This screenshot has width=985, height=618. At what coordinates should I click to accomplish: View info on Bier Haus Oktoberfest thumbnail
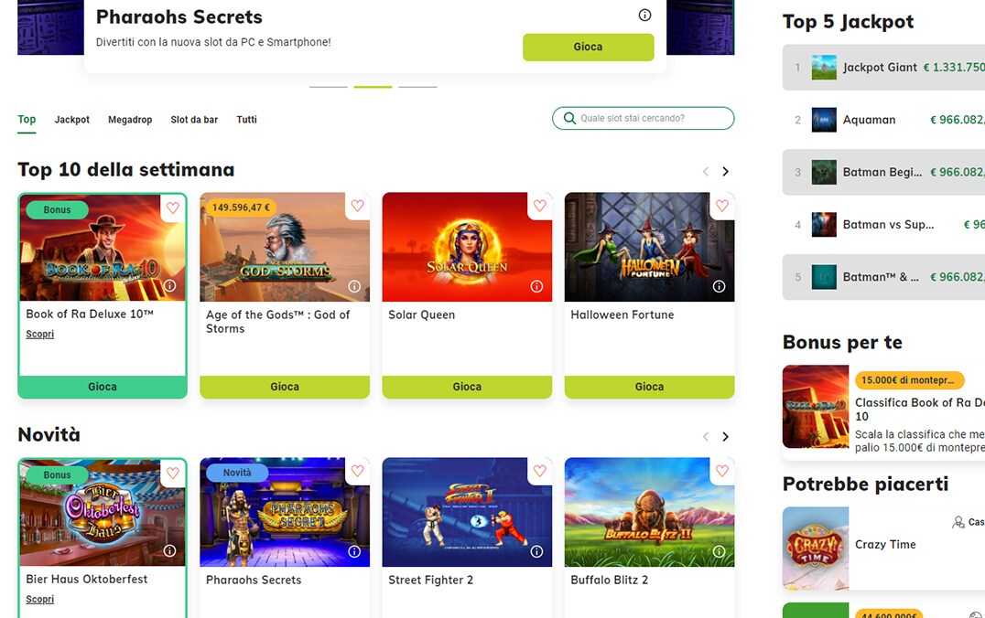point(169,551)
